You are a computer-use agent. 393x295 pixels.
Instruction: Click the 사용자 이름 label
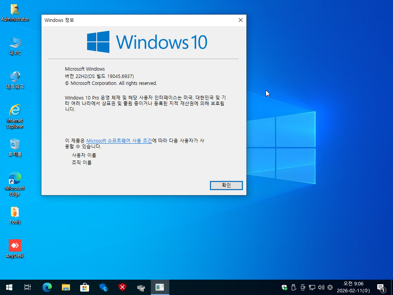(x=84, y=155)
